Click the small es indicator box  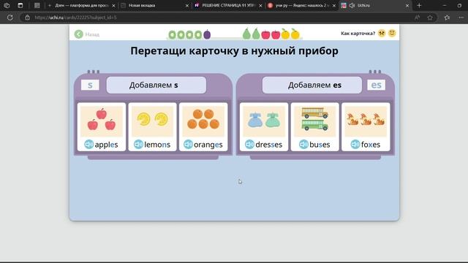(376, 85)
